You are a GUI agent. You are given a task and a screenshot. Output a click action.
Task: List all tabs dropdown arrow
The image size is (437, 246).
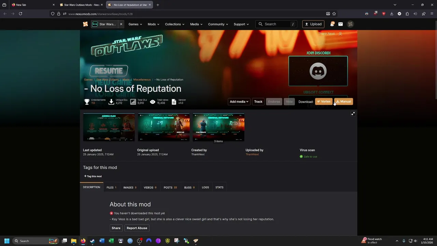pyautogui.click(x=395, y=5)
